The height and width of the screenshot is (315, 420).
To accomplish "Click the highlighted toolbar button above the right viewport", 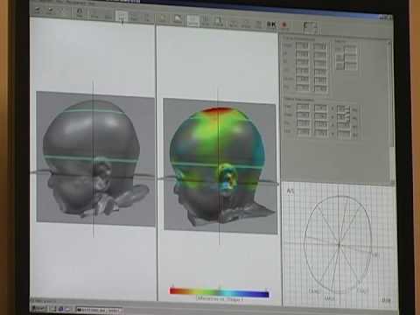I will tap(192, 20).
